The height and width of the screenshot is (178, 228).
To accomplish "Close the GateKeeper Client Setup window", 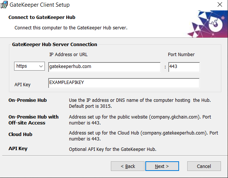I will (219, 5).
